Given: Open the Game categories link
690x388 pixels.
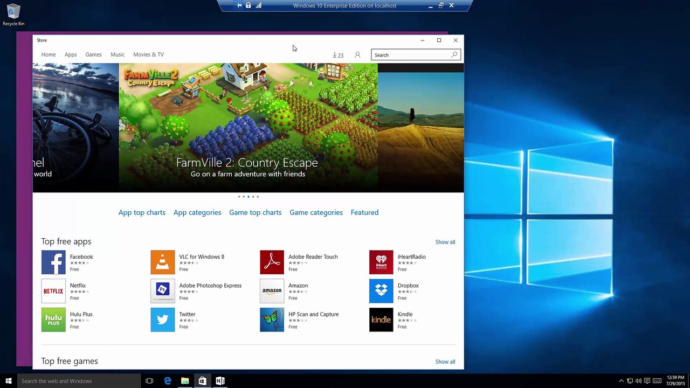Looking at the screenshot, I should pyautogui.click(x=316, y=212).
